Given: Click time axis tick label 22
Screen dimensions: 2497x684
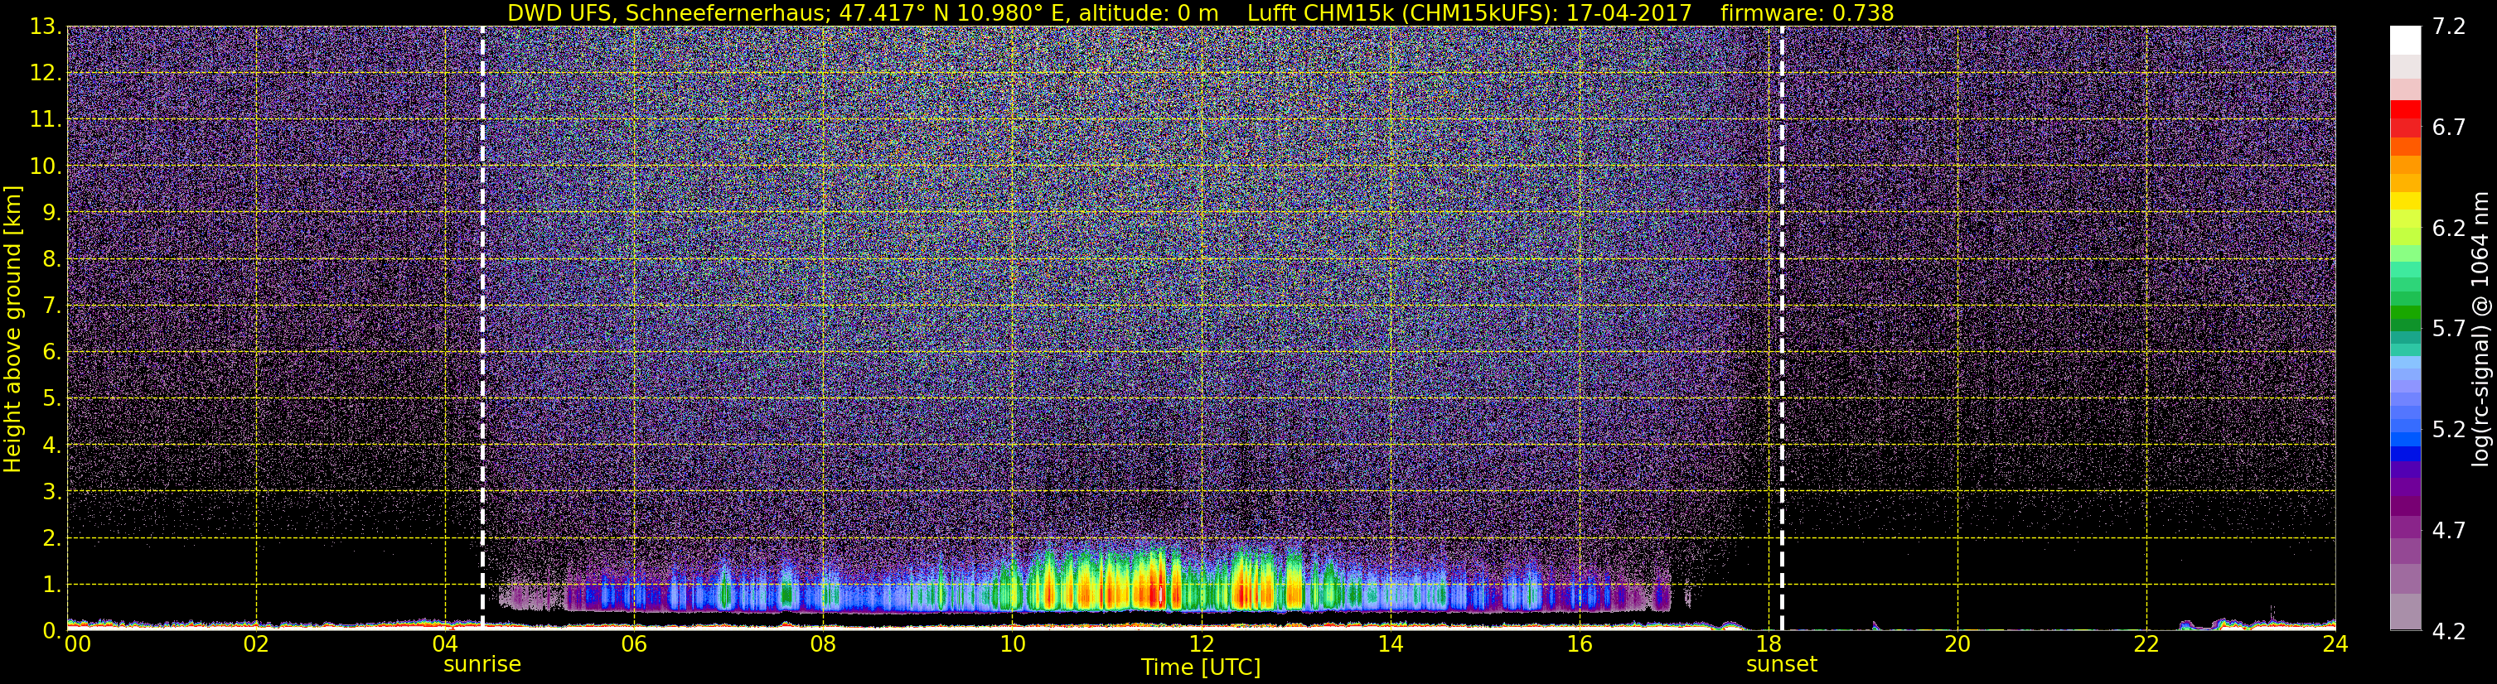Looking at the screenshot, I should click(x=2146, y=644).
